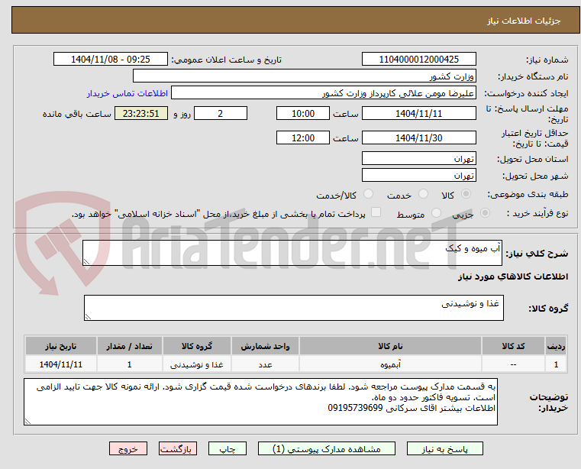Click the چاپ print button
581x469 pixels.
tap(228, 449)
